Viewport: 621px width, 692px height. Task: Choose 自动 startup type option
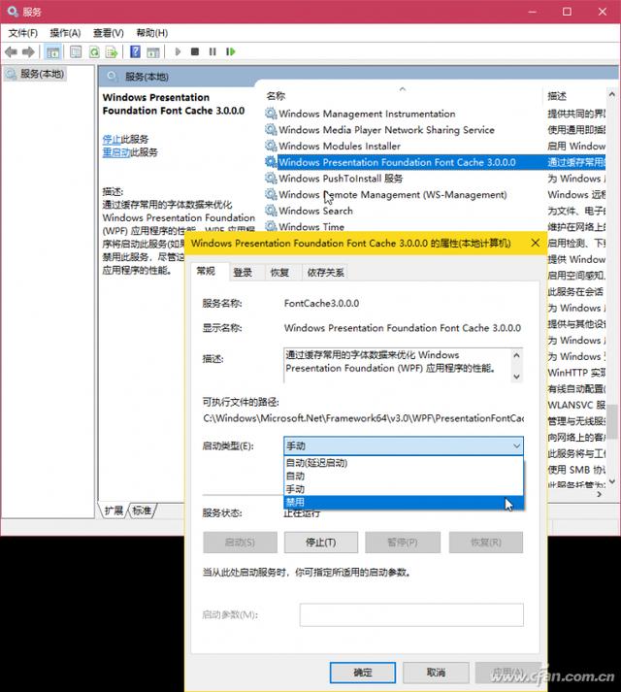coord(404,477)
